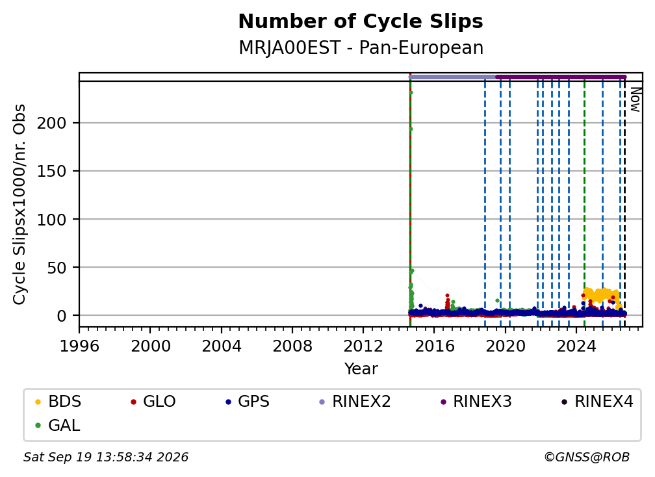The width and height of the screenshot is (655, 477).
Task: Click the RINEX3 purple legend dot
Action: tap(443, 402)
